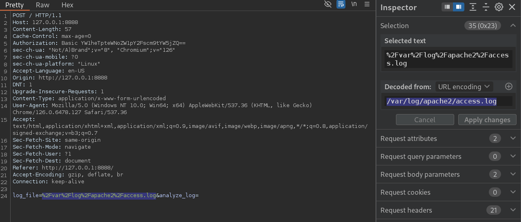
Task: Toggle the hidden-eye visibility icon
Action: [x=328, y=4]
